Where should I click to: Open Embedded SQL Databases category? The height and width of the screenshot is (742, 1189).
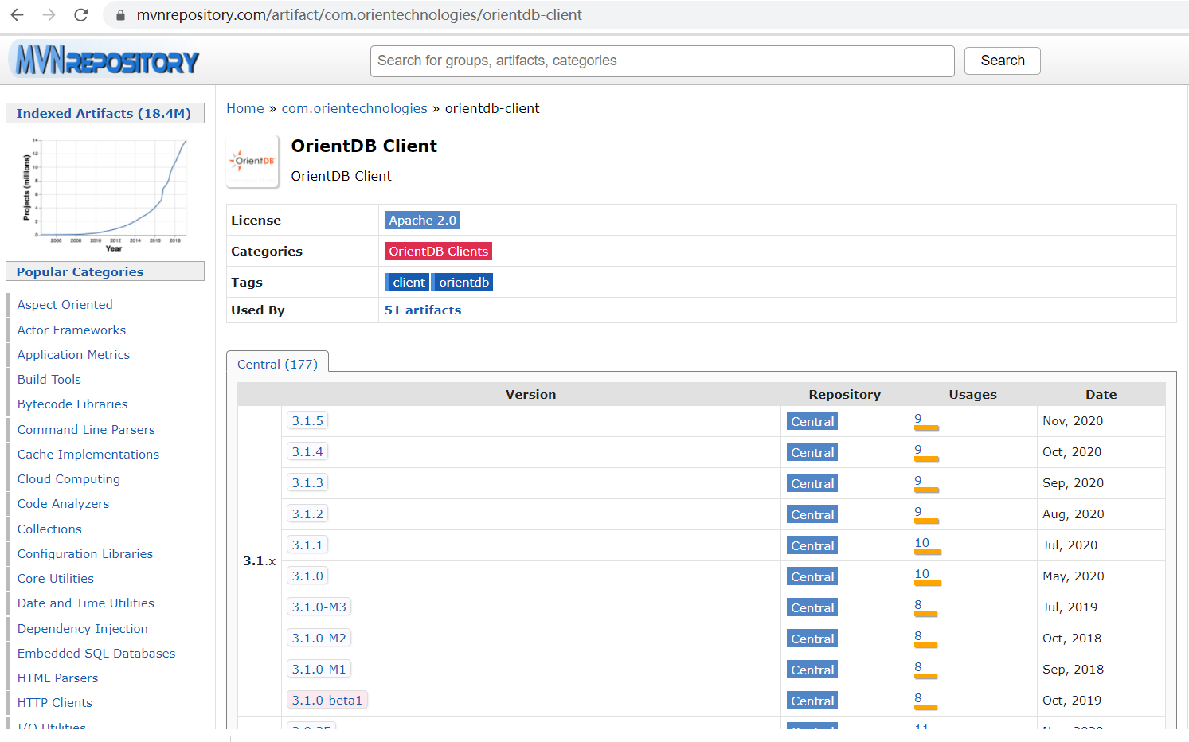tap(96, 653)
